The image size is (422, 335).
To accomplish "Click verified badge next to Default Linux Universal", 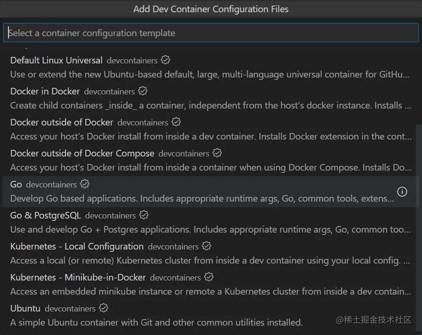I will (x=165, y=60).
